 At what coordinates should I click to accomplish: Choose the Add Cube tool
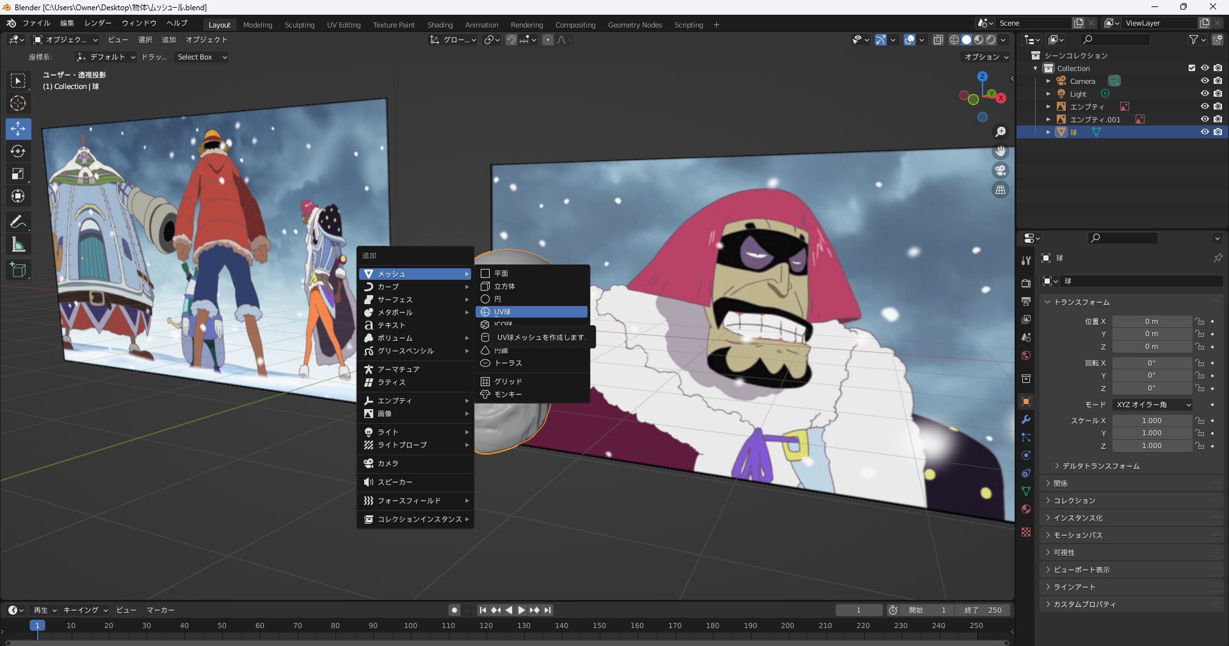click(x=18, y=270)
